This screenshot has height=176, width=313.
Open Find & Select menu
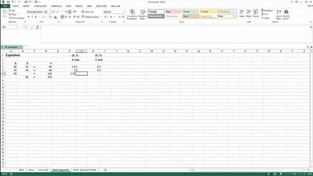pyautogui.click(x=286, y=14)
